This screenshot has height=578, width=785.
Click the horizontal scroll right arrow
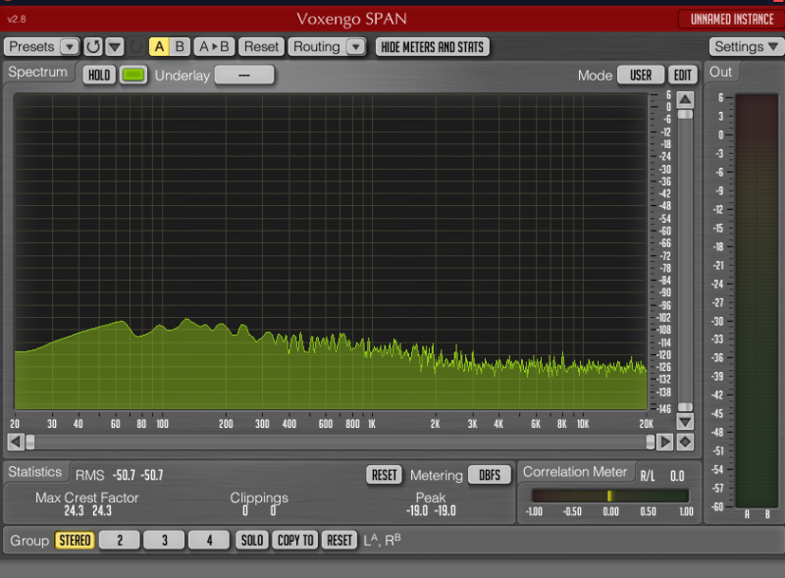point(665,443)
